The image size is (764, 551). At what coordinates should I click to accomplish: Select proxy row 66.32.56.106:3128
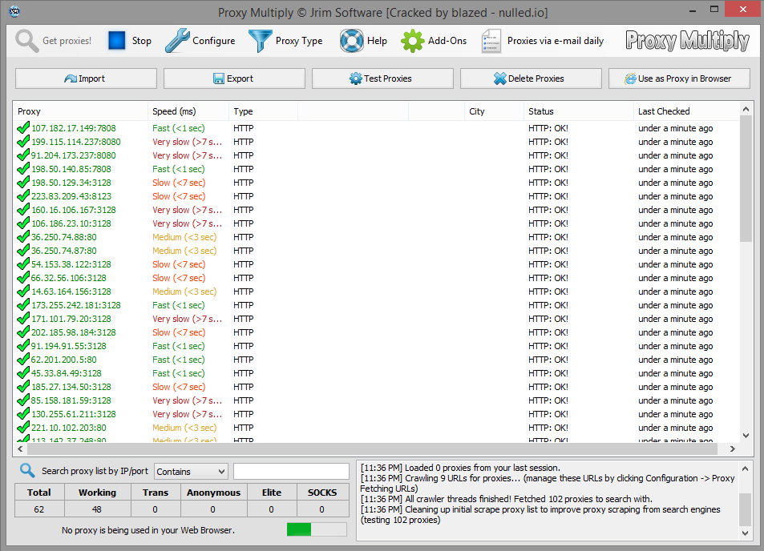[x=376, y=278]
